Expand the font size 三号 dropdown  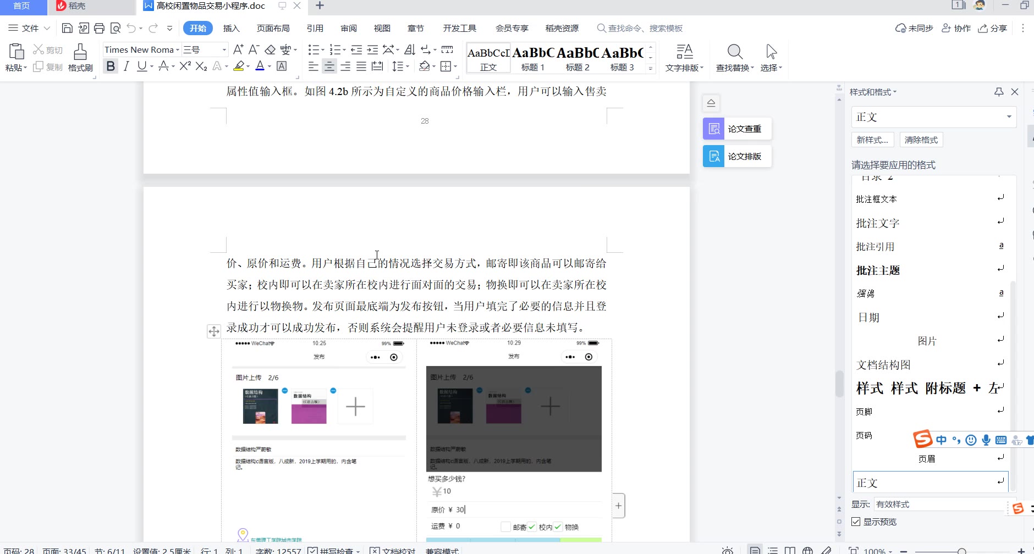tap(224, 49)
